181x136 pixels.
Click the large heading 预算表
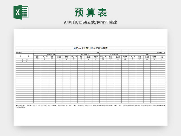pos(90,12)
